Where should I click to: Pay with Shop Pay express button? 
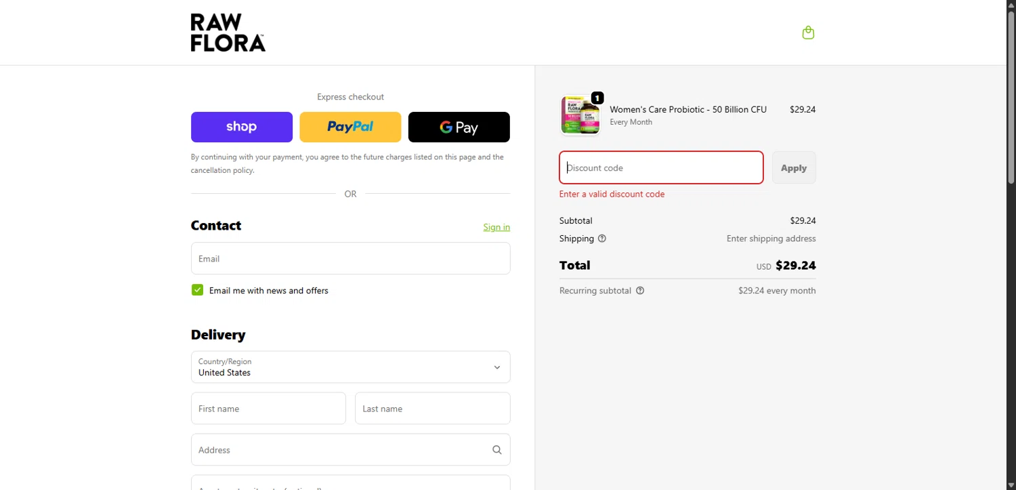coord(242,127)
